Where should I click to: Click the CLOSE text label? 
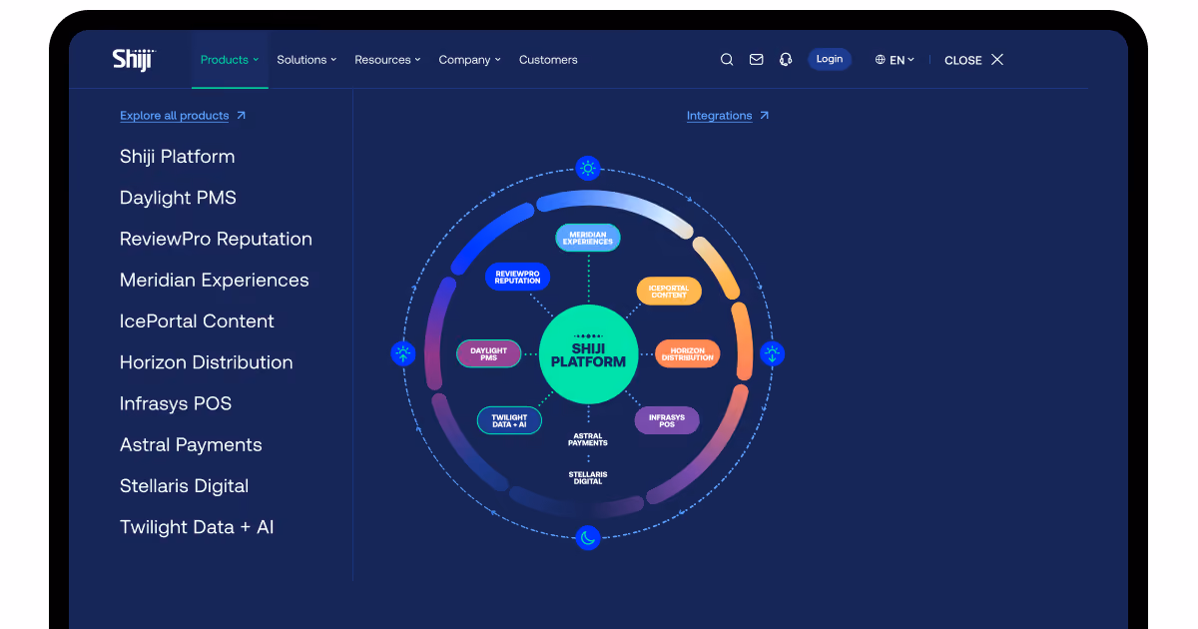[963, 60]
